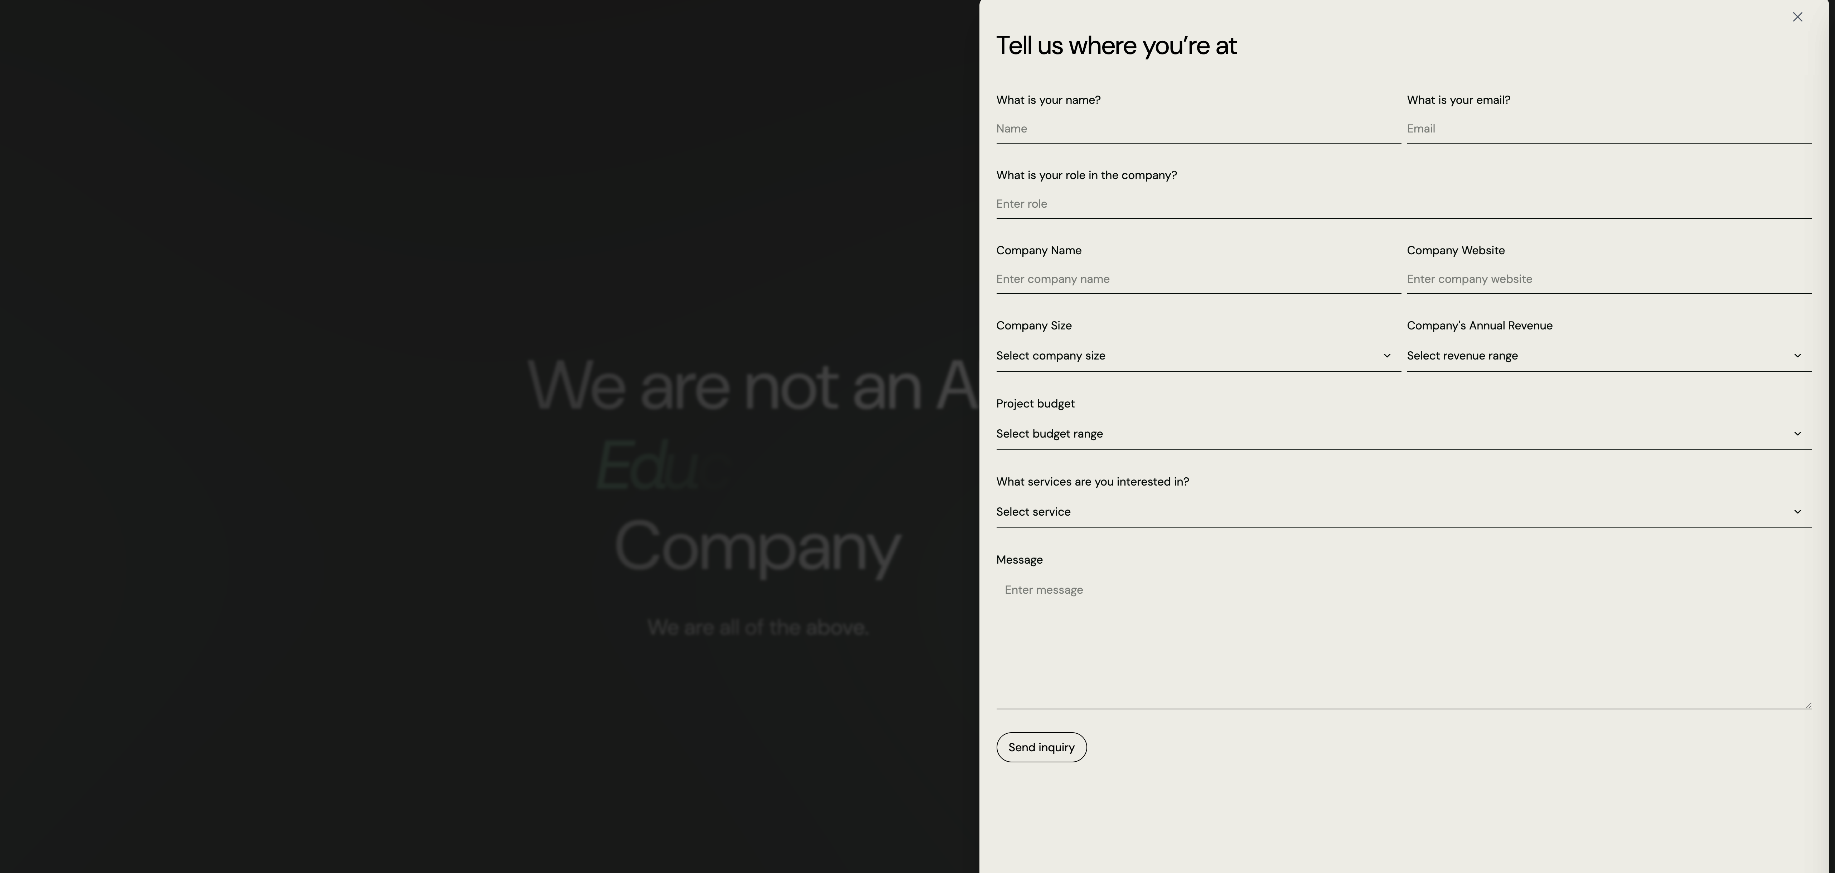Click the service dropdown chevron icon
The height and width of the screenshot is (873, 1835).
pyautogui.click(x=1797, y=512)
